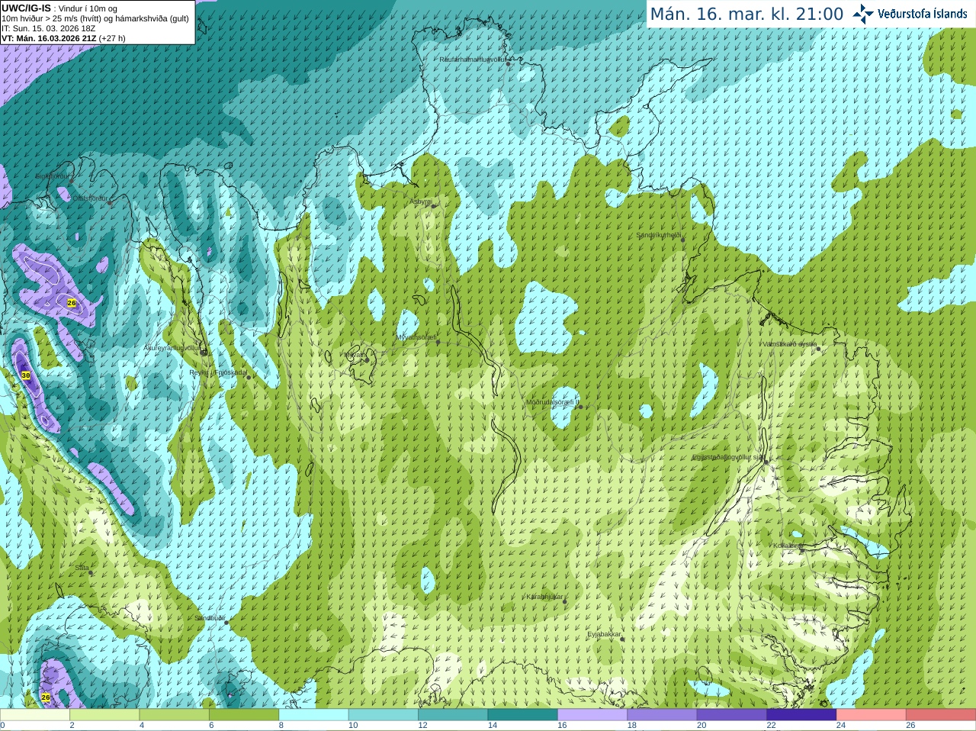
Task: Click the 4–6 m/s green legend swatch
Action: [x=174, y=715]
